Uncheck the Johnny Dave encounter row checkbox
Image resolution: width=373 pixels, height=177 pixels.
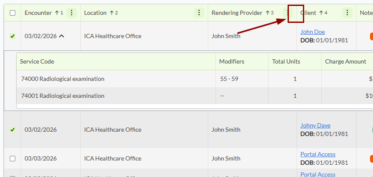pos(12,130)
